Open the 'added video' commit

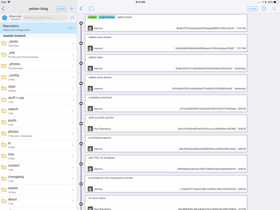pyautogui.click(x=166, y=63)
